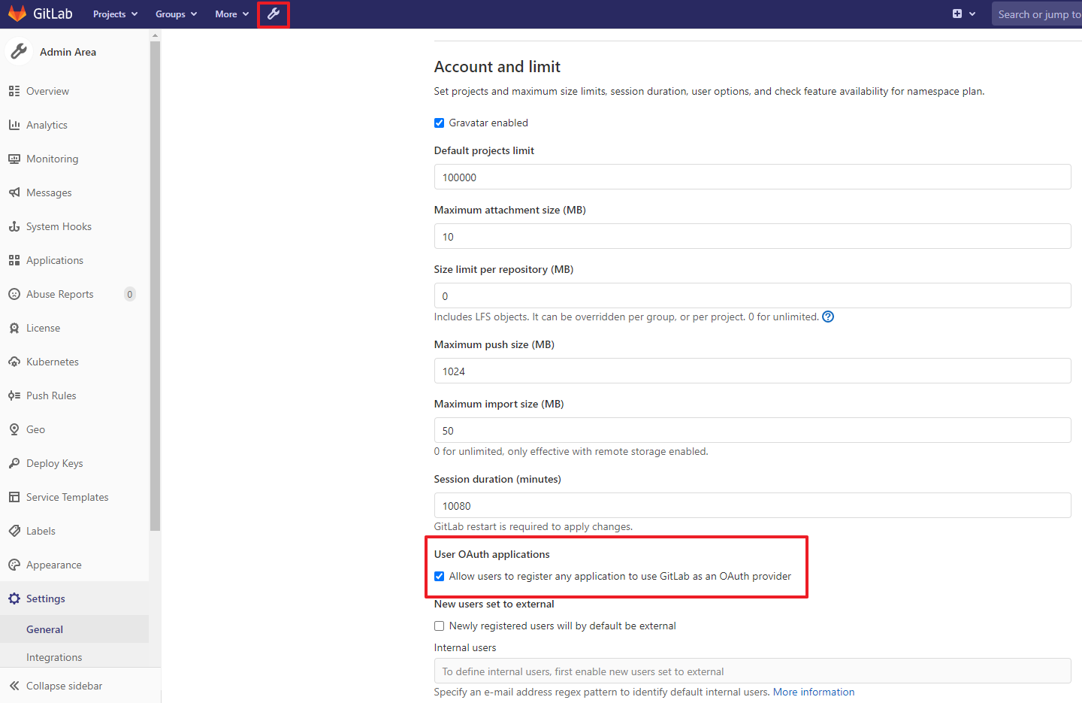The image size is (1082, 703).
Task: Click the Push Rules icon
Action: 14,395
